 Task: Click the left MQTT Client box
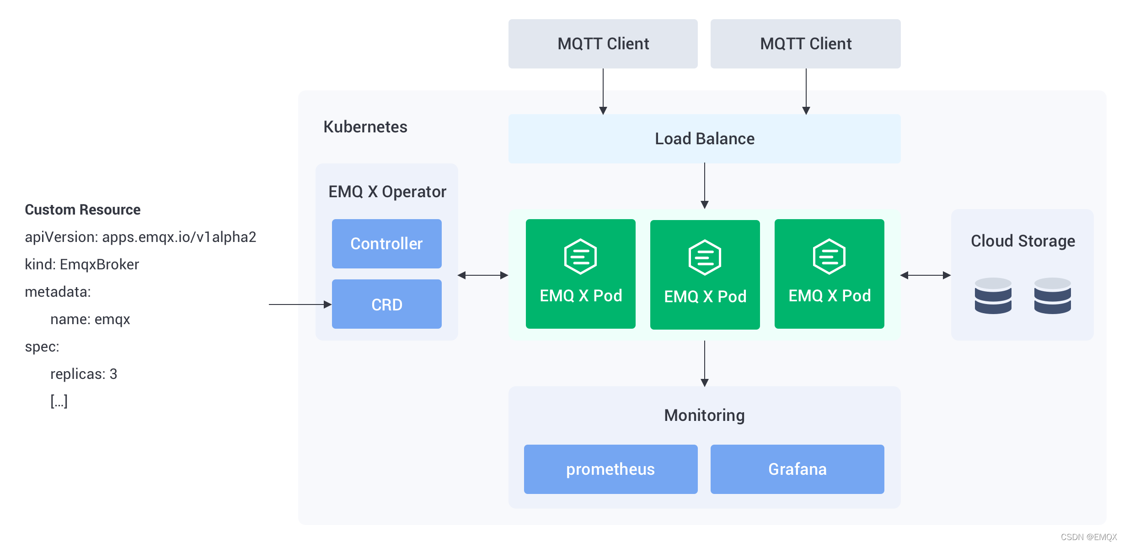(603, 44)
